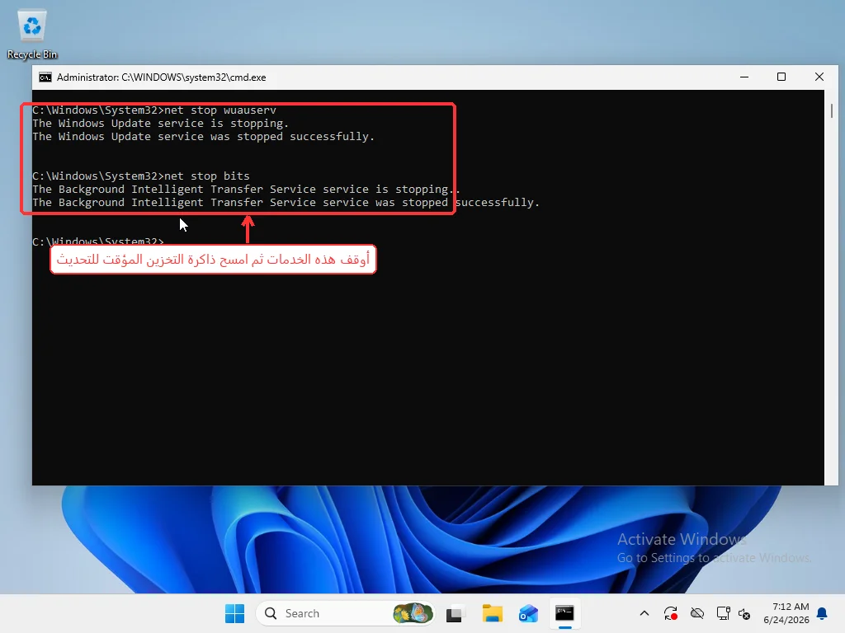Viewport: 845px width, 633px height.
Task: Click the cmd.exe title bar icon
Action: 45,77
